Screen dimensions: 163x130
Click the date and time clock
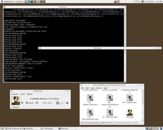153,2
